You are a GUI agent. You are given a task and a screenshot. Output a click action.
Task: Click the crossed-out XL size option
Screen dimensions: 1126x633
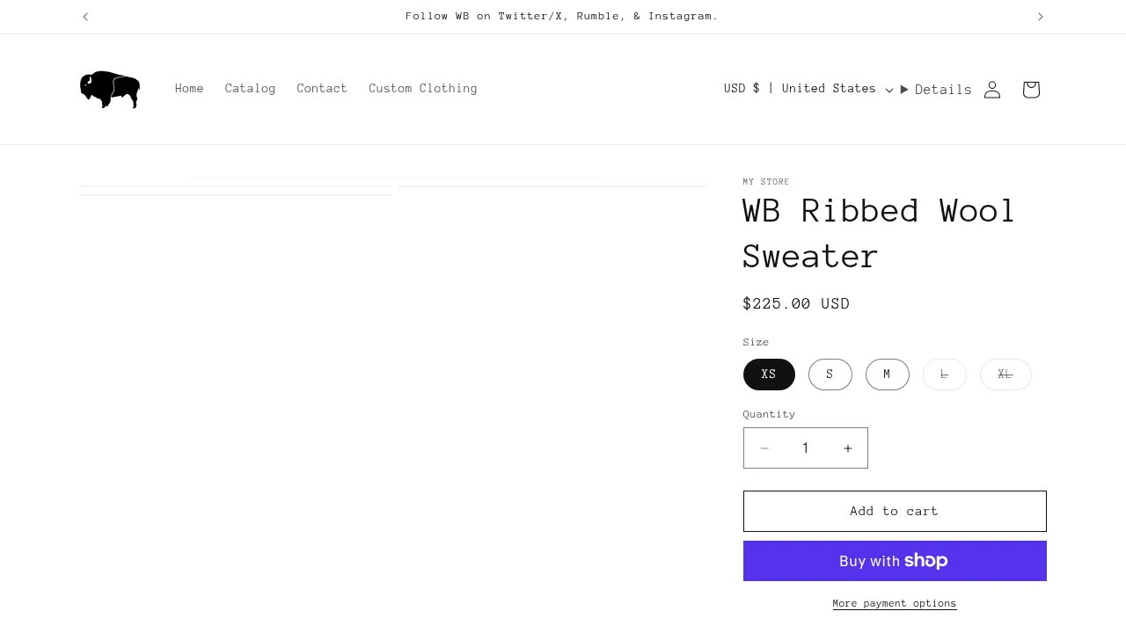pyautogui.click(x=1005, y=374)
